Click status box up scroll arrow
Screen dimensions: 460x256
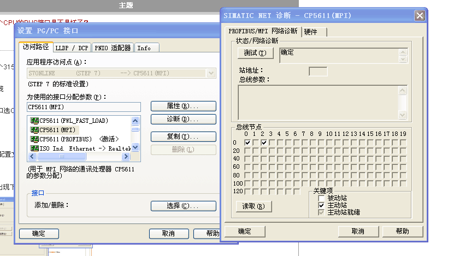(x=403, y=52)
